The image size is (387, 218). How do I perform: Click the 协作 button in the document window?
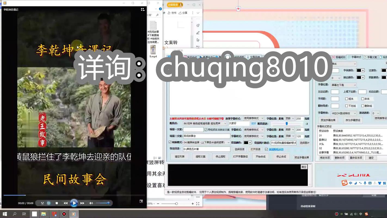pos(172,13)
